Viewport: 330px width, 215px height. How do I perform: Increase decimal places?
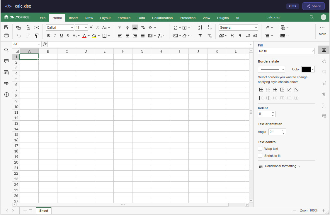pyautogui.click(x=255, y=36)
